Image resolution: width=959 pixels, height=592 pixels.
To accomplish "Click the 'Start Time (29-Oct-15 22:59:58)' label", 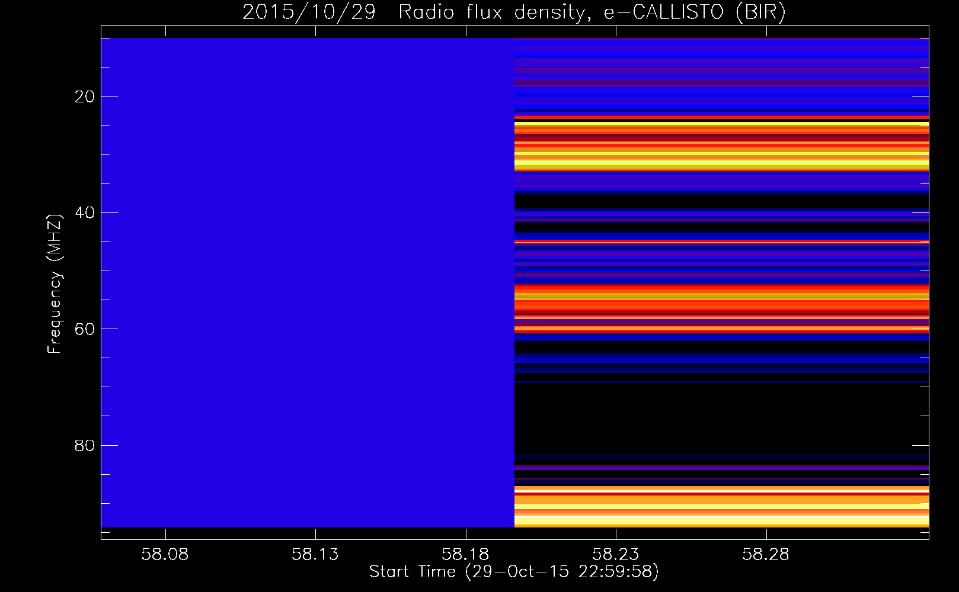I will coord(514,572).
